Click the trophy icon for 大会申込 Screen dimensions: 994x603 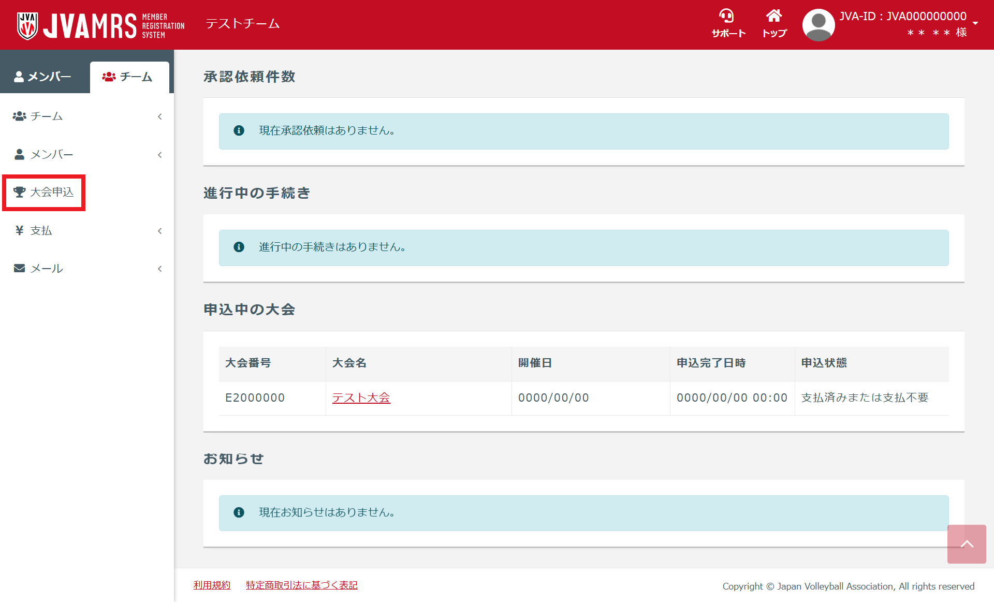click(20, 192)
